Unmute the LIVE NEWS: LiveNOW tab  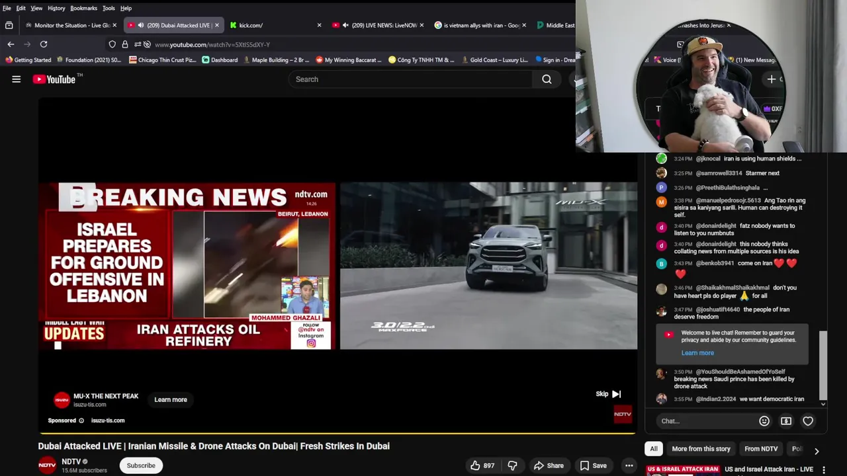(x=345, y=25)
